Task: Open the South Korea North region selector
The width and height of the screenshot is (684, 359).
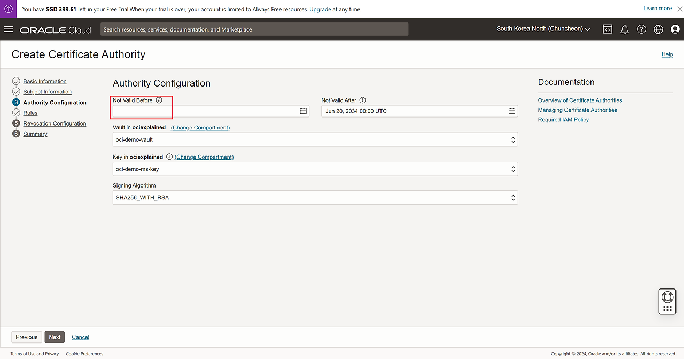Action: [543, 29]
